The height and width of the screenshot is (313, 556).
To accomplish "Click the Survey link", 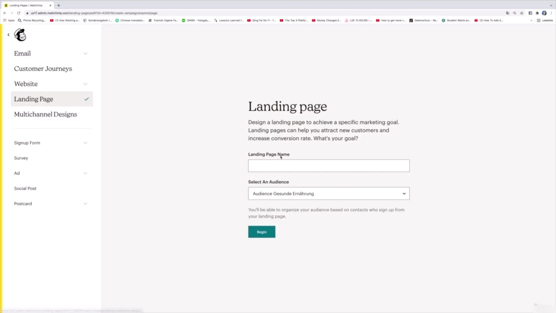I will click(x=21, y=158).
